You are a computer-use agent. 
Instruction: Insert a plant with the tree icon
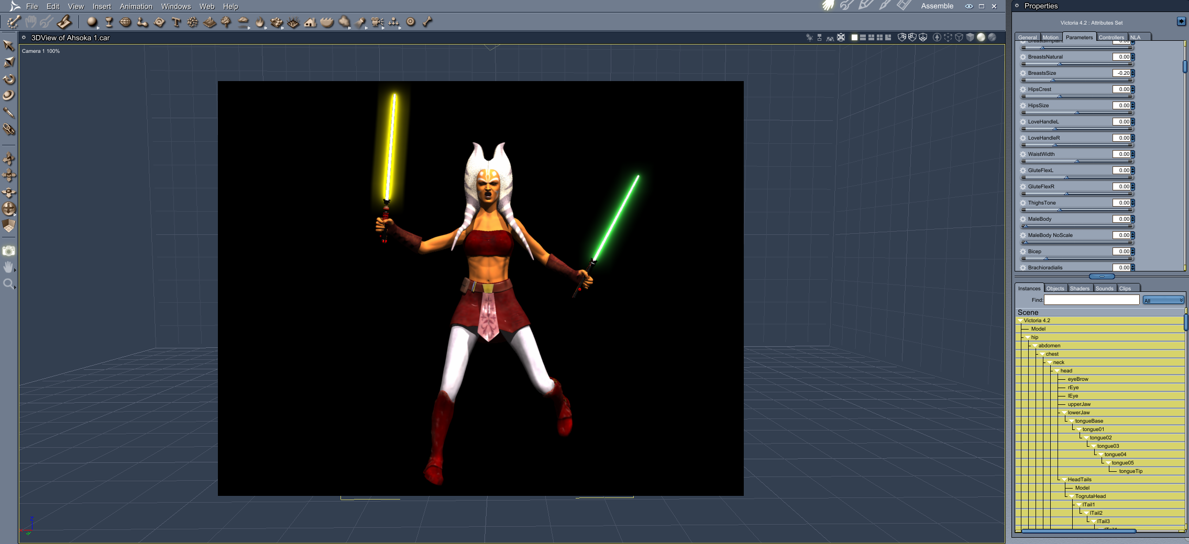point(226,22)
